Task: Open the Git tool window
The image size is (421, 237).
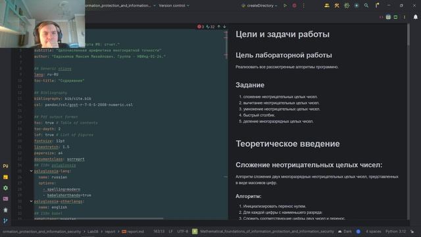Action: coord(5,221)
